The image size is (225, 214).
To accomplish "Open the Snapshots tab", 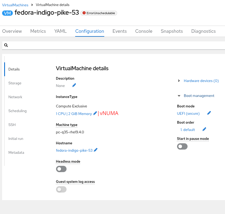I will [x=172, y=31].
